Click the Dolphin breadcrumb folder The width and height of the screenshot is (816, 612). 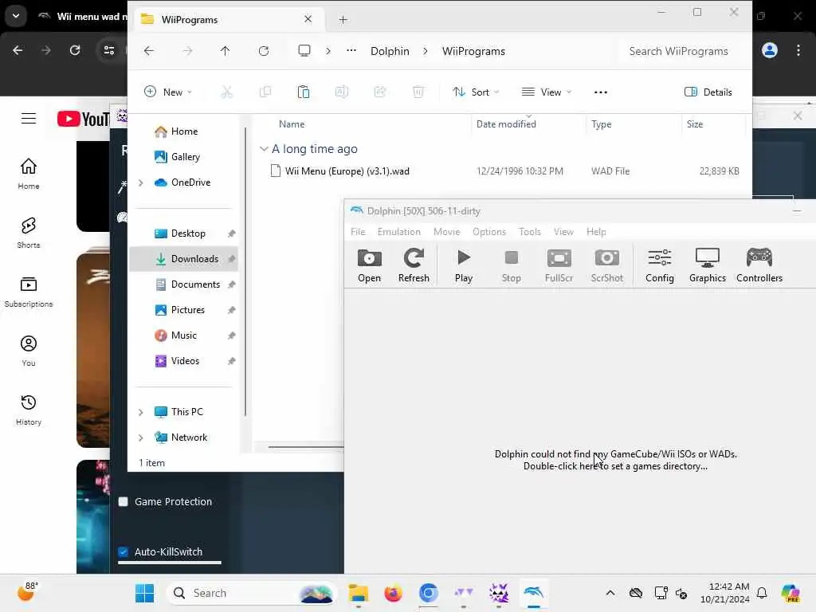pyautogui.click(x=390, y=51)
